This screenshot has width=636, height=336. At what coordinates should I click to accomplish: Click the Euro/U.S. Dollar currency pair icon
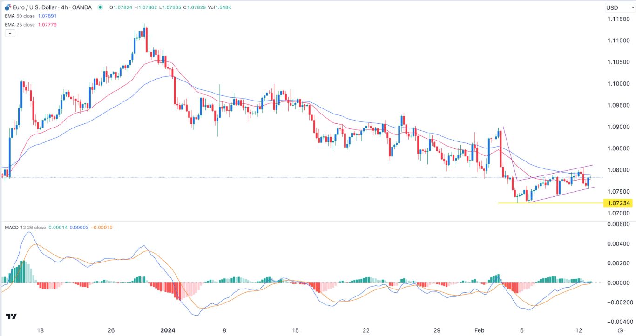[x=7, y=7]
